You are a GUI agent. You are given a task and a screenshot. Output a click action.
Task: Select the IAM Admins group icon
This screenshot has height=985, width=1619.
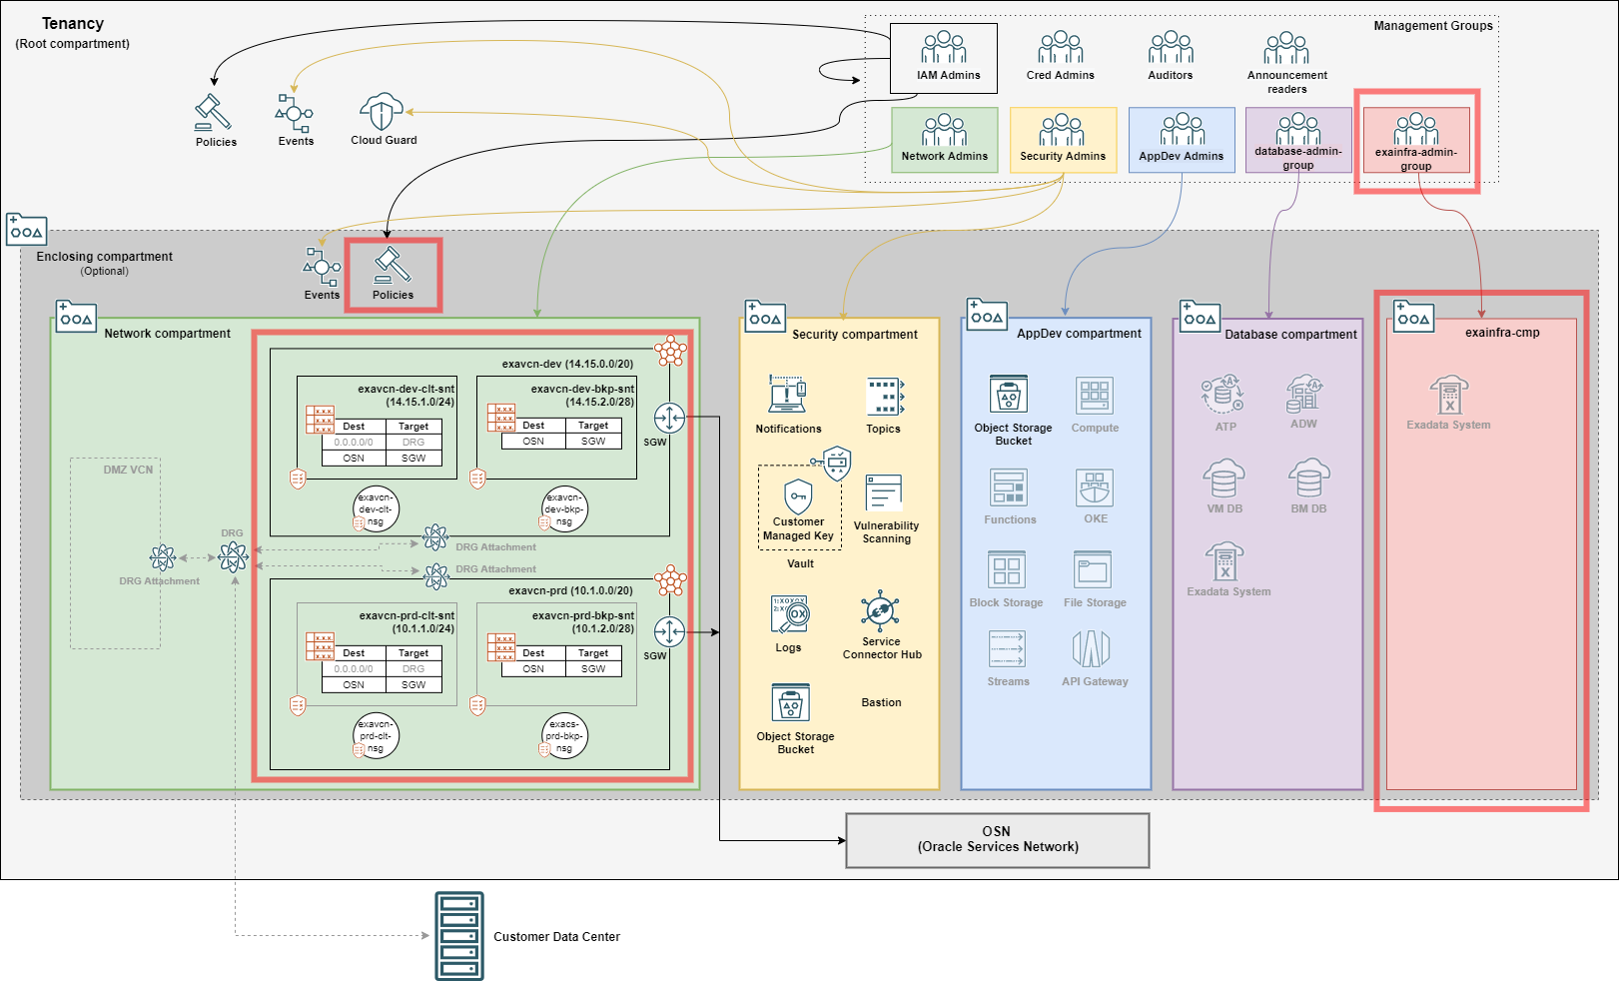coord(944,47)
